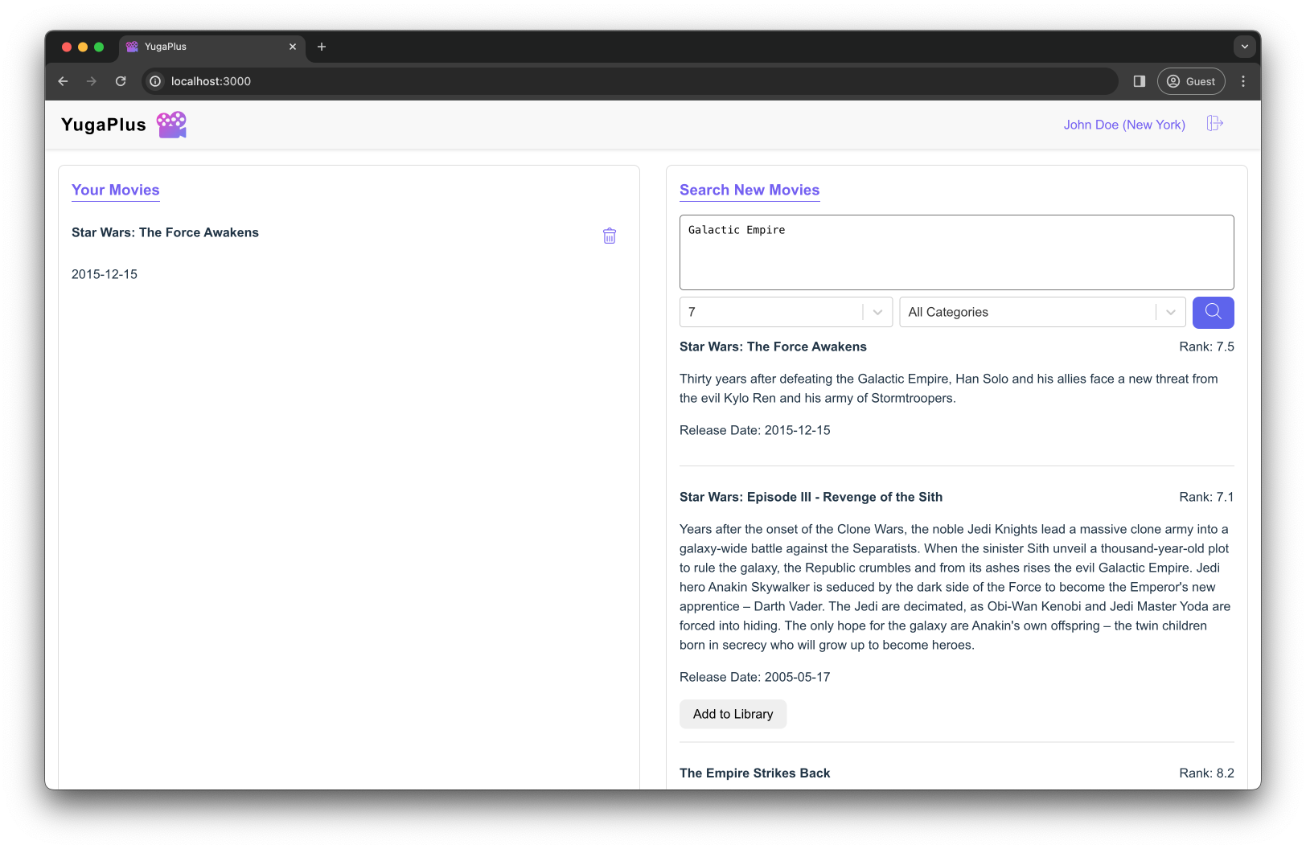Delete Star Wars: The Force Awakens via trash icon
The height and width of the screenshot is (849, 1306).
coord(609,236)
